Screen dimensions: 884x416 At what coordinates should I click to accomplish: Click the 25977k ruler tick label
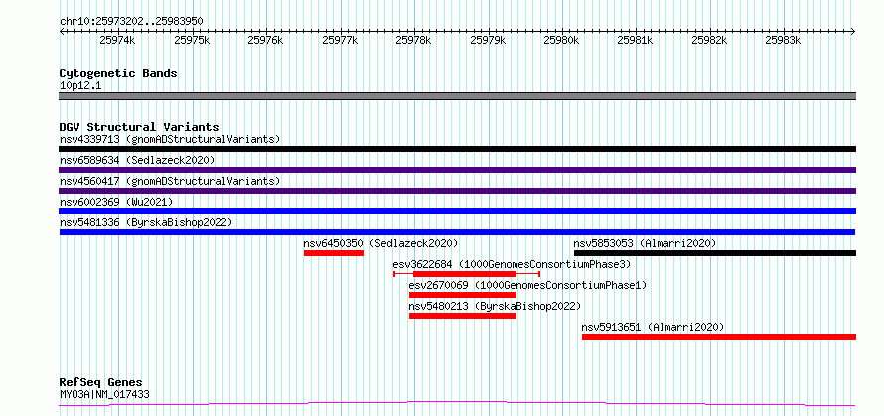coord(340,40)
